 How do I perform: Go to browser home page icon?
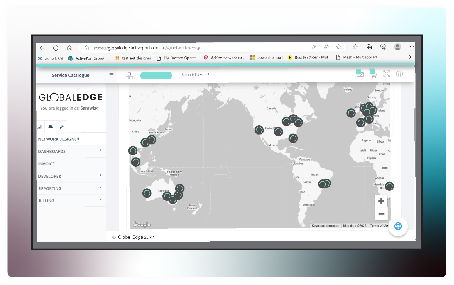pyautogui.click(x=70, y=48)
